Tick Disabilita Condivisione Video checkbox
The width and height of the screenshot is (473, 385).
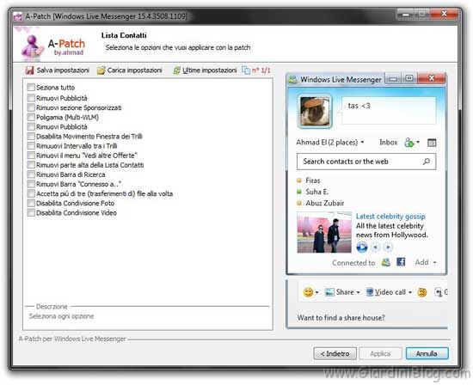pos(31,213)
